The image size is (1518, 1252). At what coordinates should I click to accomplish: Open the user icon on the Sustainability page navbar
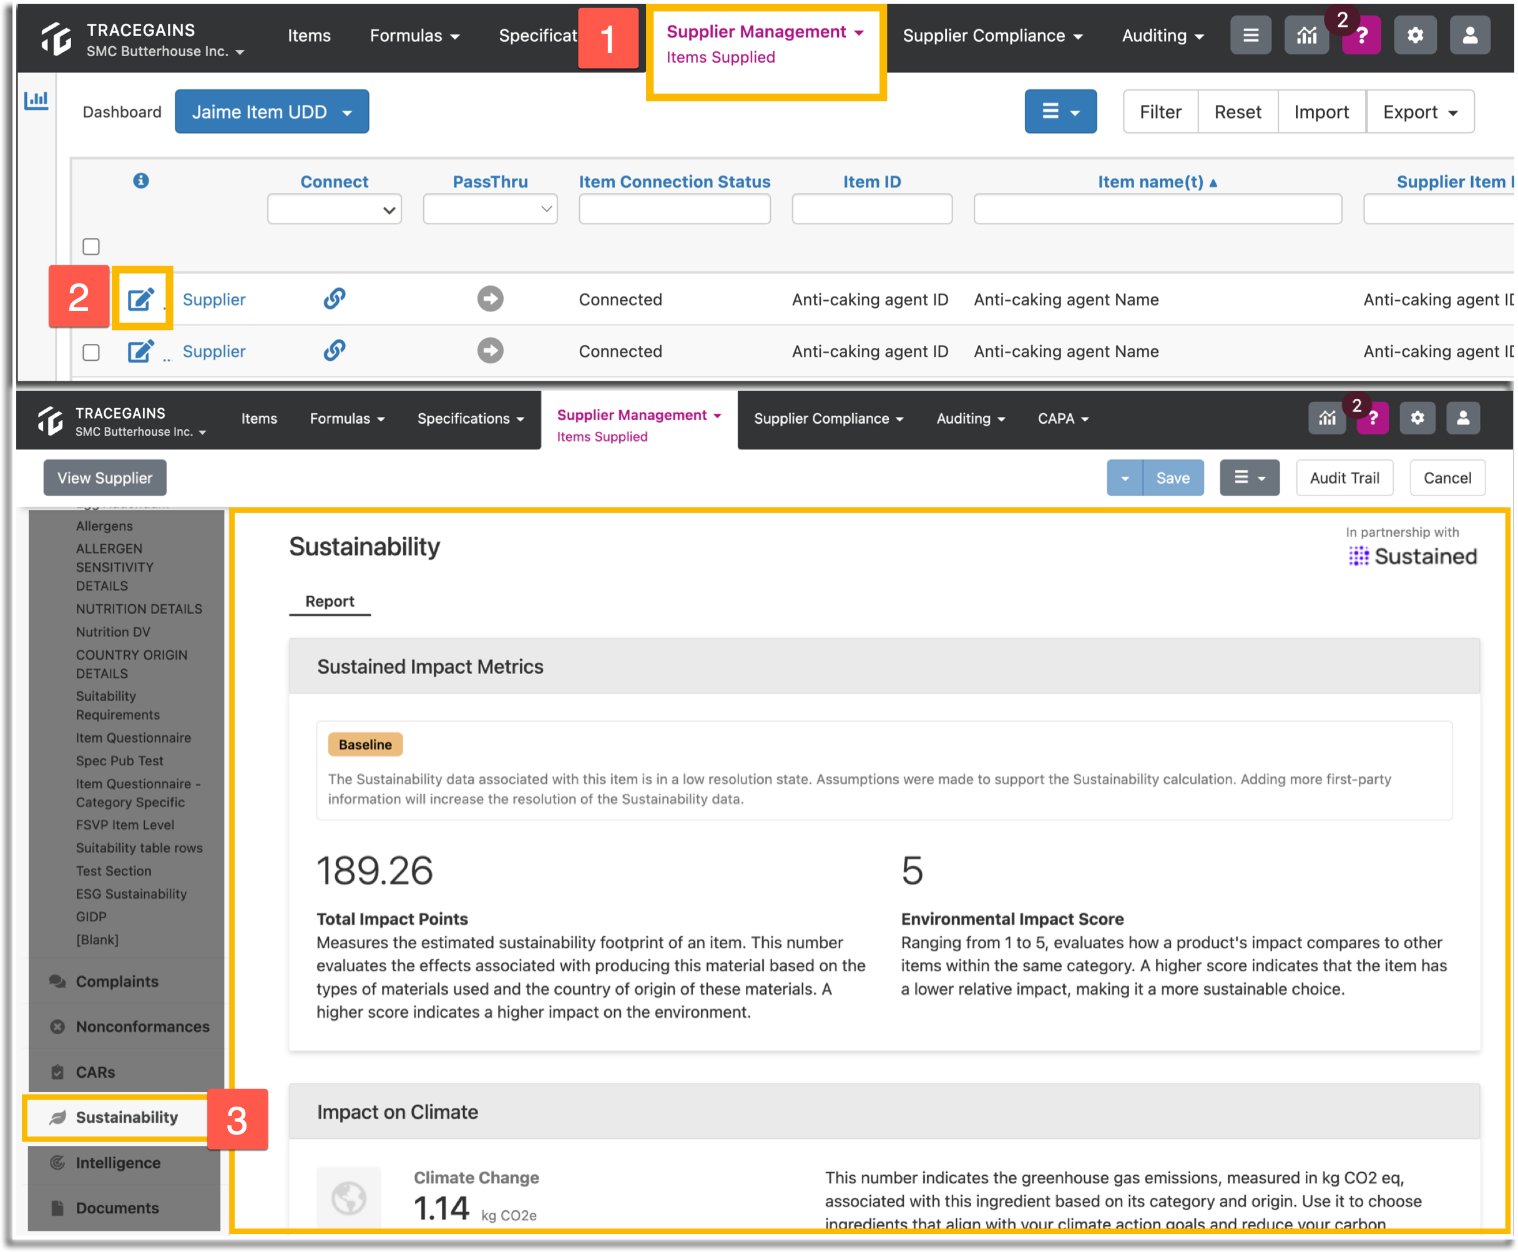(x=1464, y=418)
